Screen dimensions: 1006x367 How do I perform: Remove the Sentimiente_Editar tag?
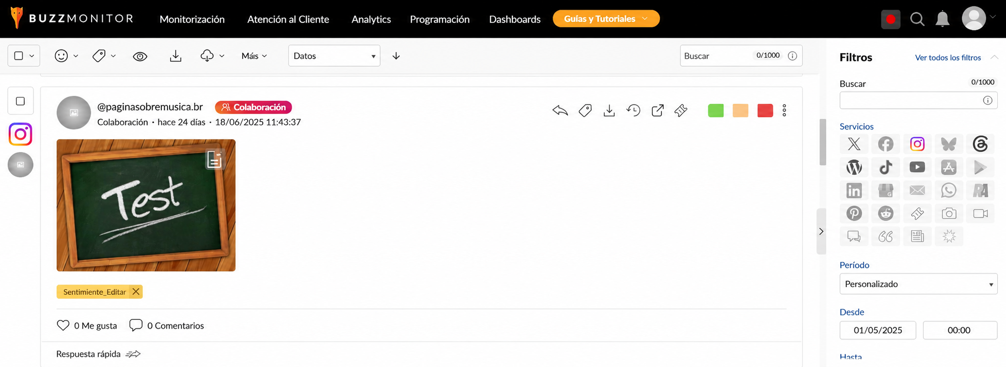[136, 291]
